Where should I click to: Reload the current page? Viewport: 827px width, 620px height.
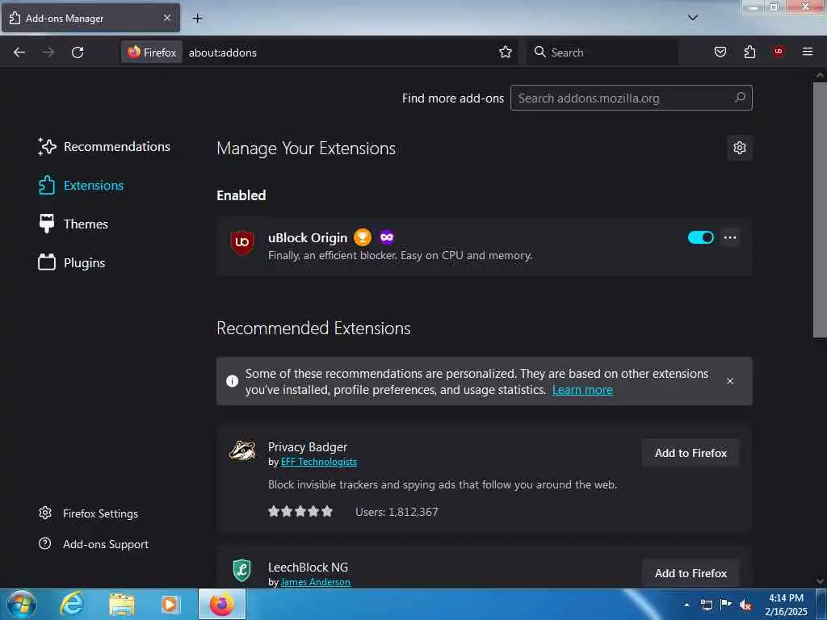[78, 52]
